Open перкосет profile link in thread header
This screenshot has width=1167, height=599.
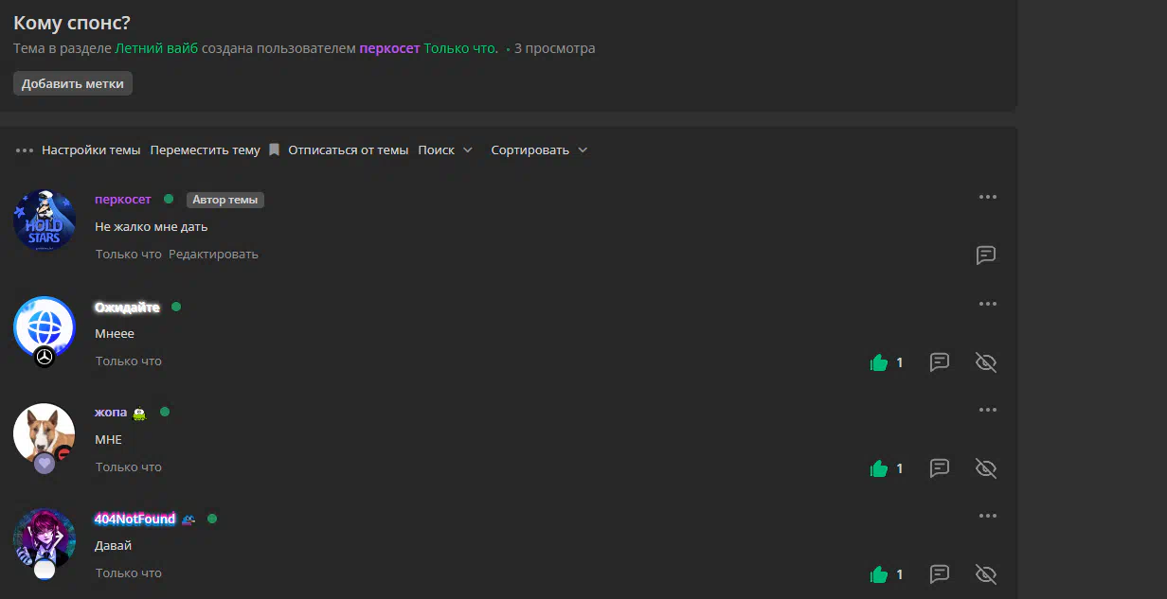click(x=389, y=48)
